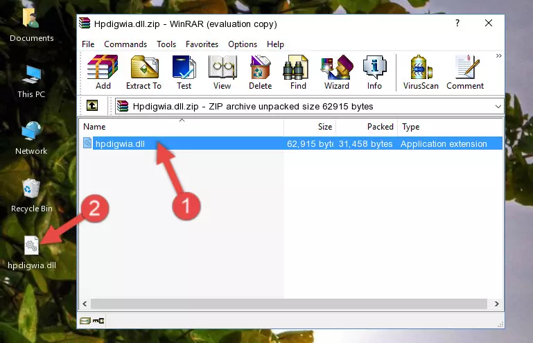This screenshot has width=533, height=343.
Task: Click the Add toolbar icon
Action: [x=103, y=72]
